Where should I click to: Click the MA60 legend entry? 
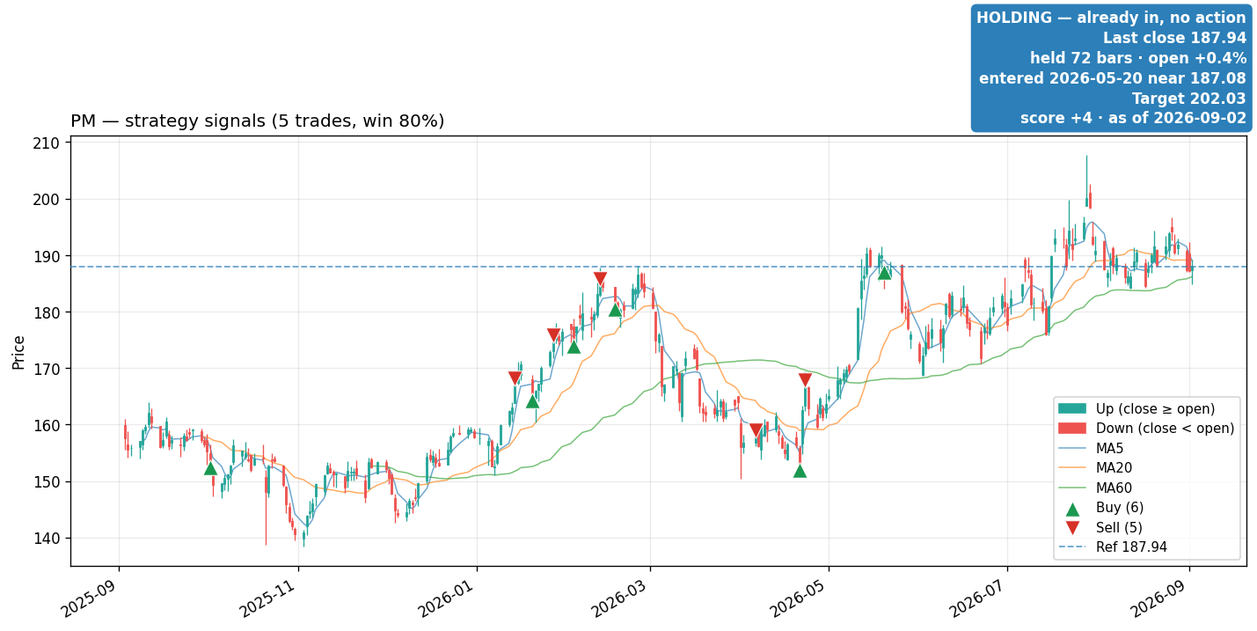(x=1099, y=488)
